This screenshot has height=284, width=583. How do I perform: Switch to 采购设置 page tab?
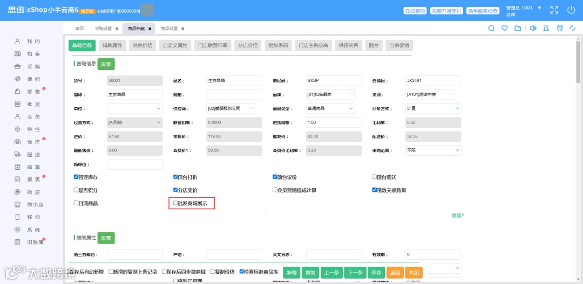(x=103, y=29)
